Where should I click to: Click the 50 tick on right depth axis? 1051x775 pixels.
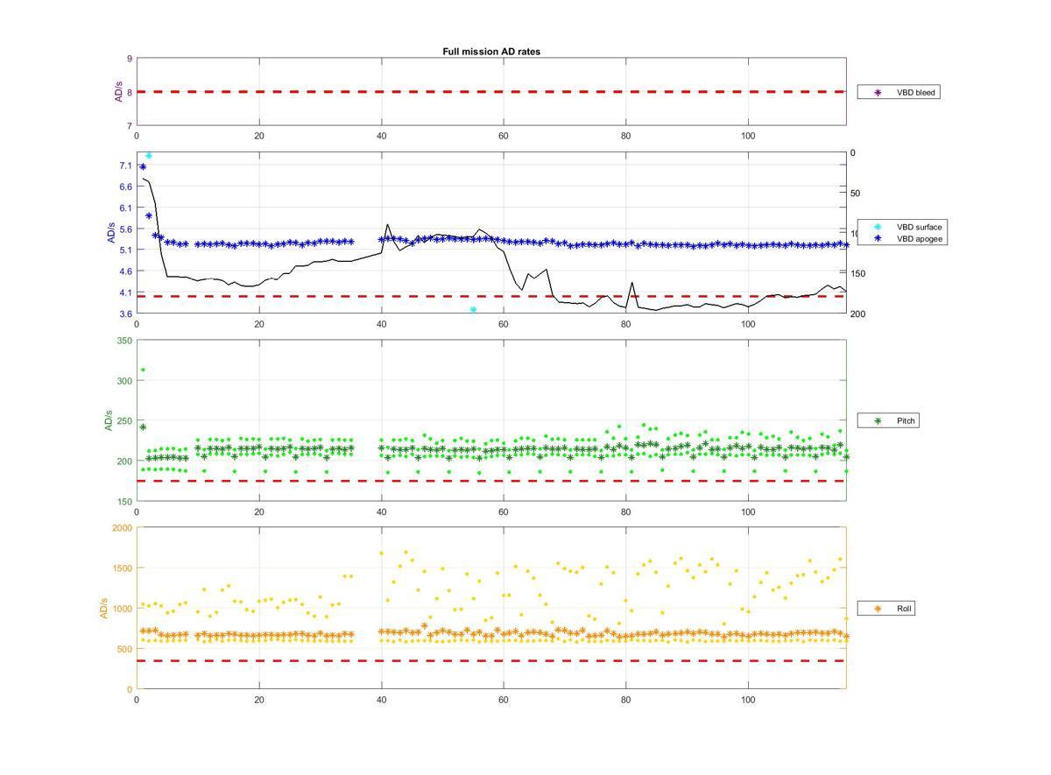tap(856, 194)
